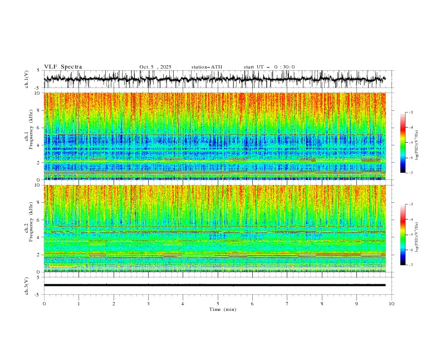
Task: Click the "-3" tick on ch.1 color bar
Action: [410, 112]
